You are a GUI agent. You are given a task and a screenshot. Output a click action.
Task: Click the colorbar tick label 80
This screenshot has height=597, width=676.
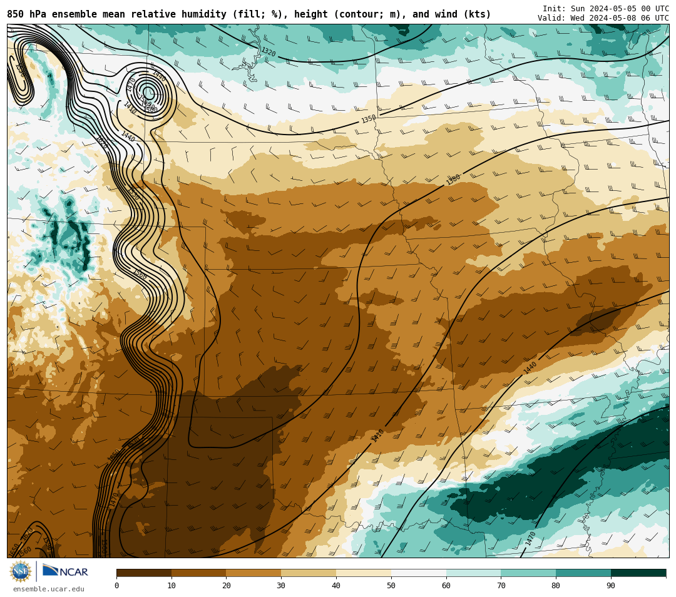(x=556, y=585)
